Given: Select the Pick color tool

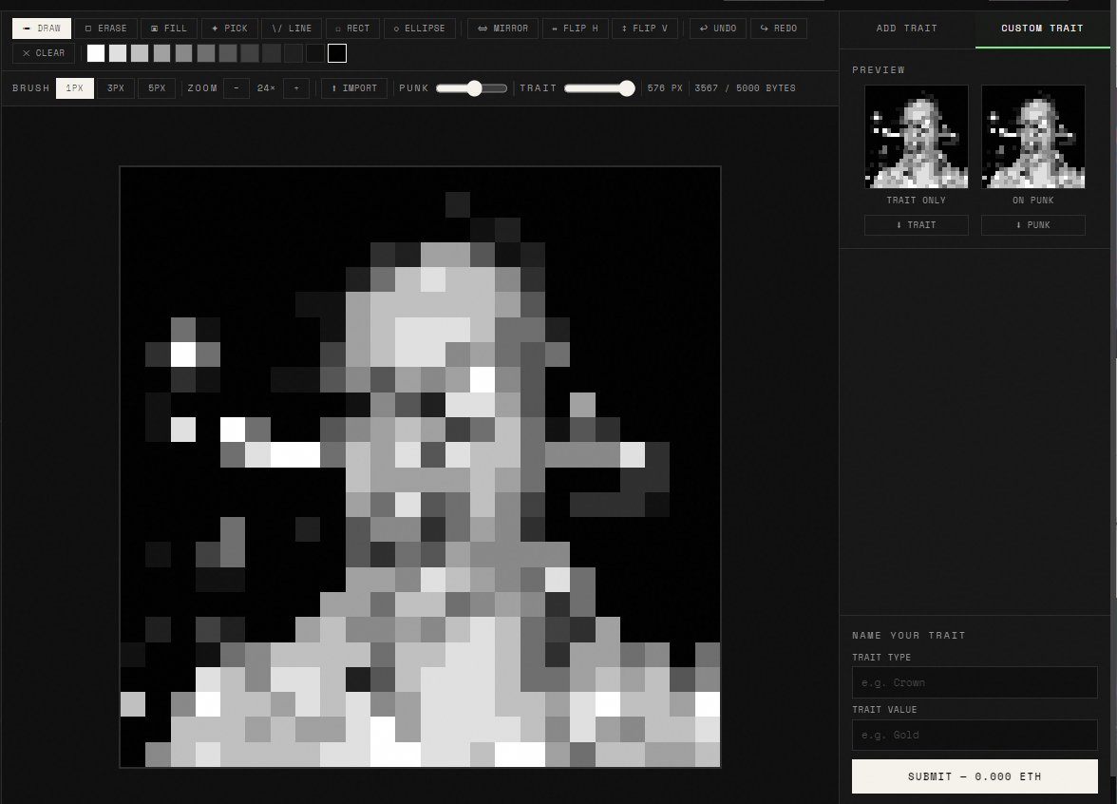Looking at the screenshot, I should tap(230, 29).
